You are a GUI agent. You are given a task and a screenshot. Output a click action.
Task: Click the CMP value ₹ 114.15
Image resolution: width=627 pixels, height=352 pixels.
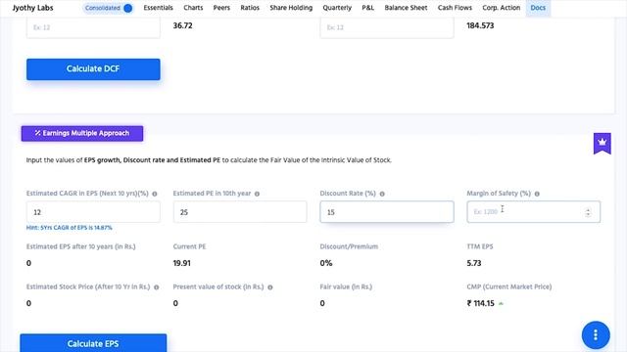click(x=481, y=303)
